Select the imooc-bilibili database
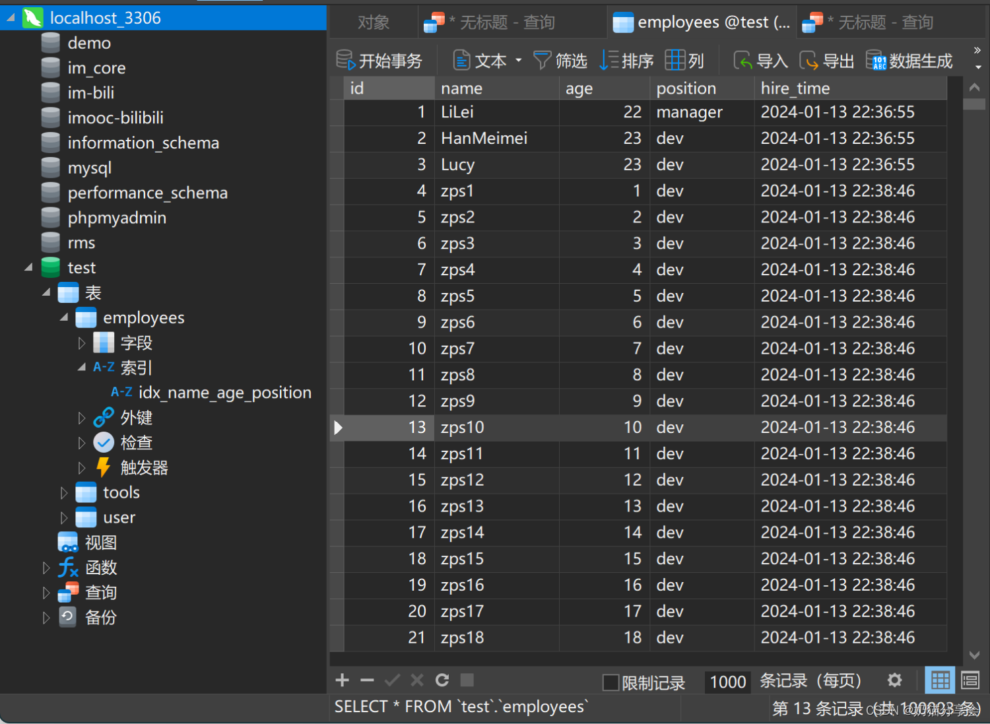The image size is (990, 724). (115, 117)
